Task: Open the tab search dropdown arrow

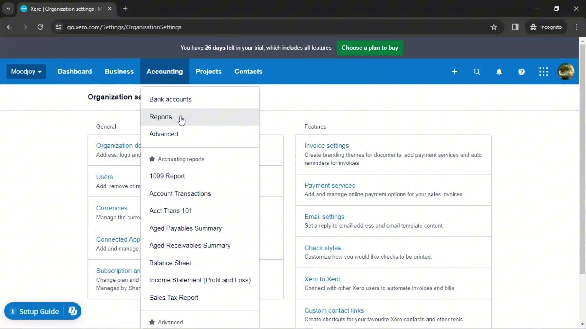Action: (8, 9)
